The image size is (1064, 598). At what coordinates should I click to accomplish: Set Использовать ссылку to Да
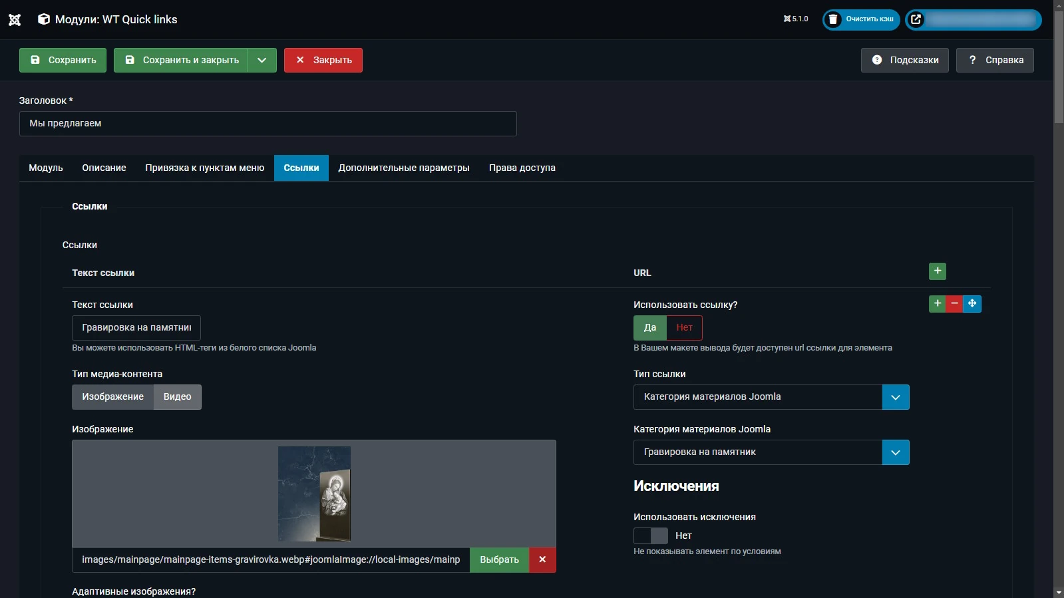pyautogui.click(x=650, y=328)
